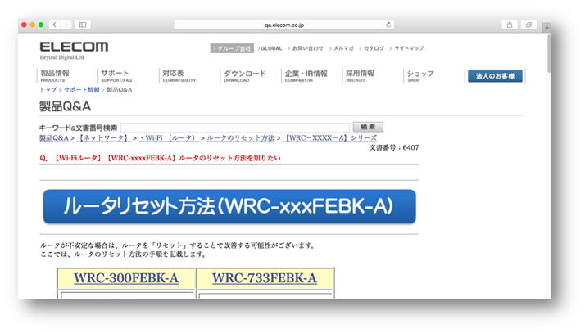The image size is (585, 333).
Task: Open a new tab with plus button
Action: click(546, 28)
